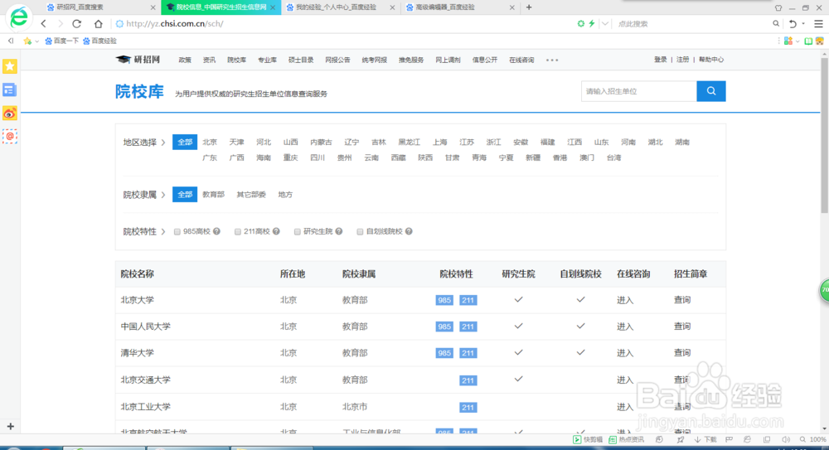
Task: Reload the page with refresh icon
Action: click(x=77, y=24)
